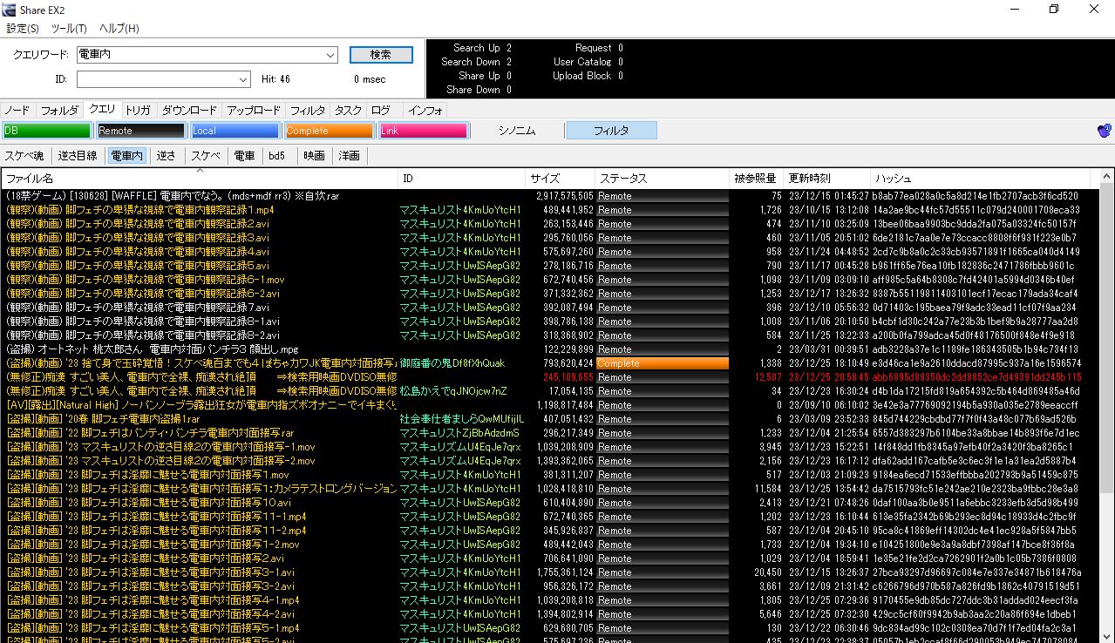Screen dimensions: 1115x643
Task: Switch to the フォルダ tab
Action: point(59,111)
